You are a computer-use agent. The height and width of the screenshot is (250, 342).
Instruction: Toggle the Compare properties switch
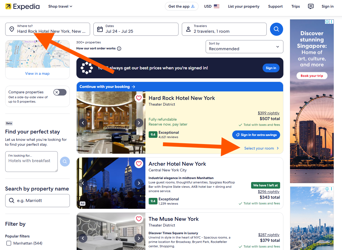click(x=60, y=92)
